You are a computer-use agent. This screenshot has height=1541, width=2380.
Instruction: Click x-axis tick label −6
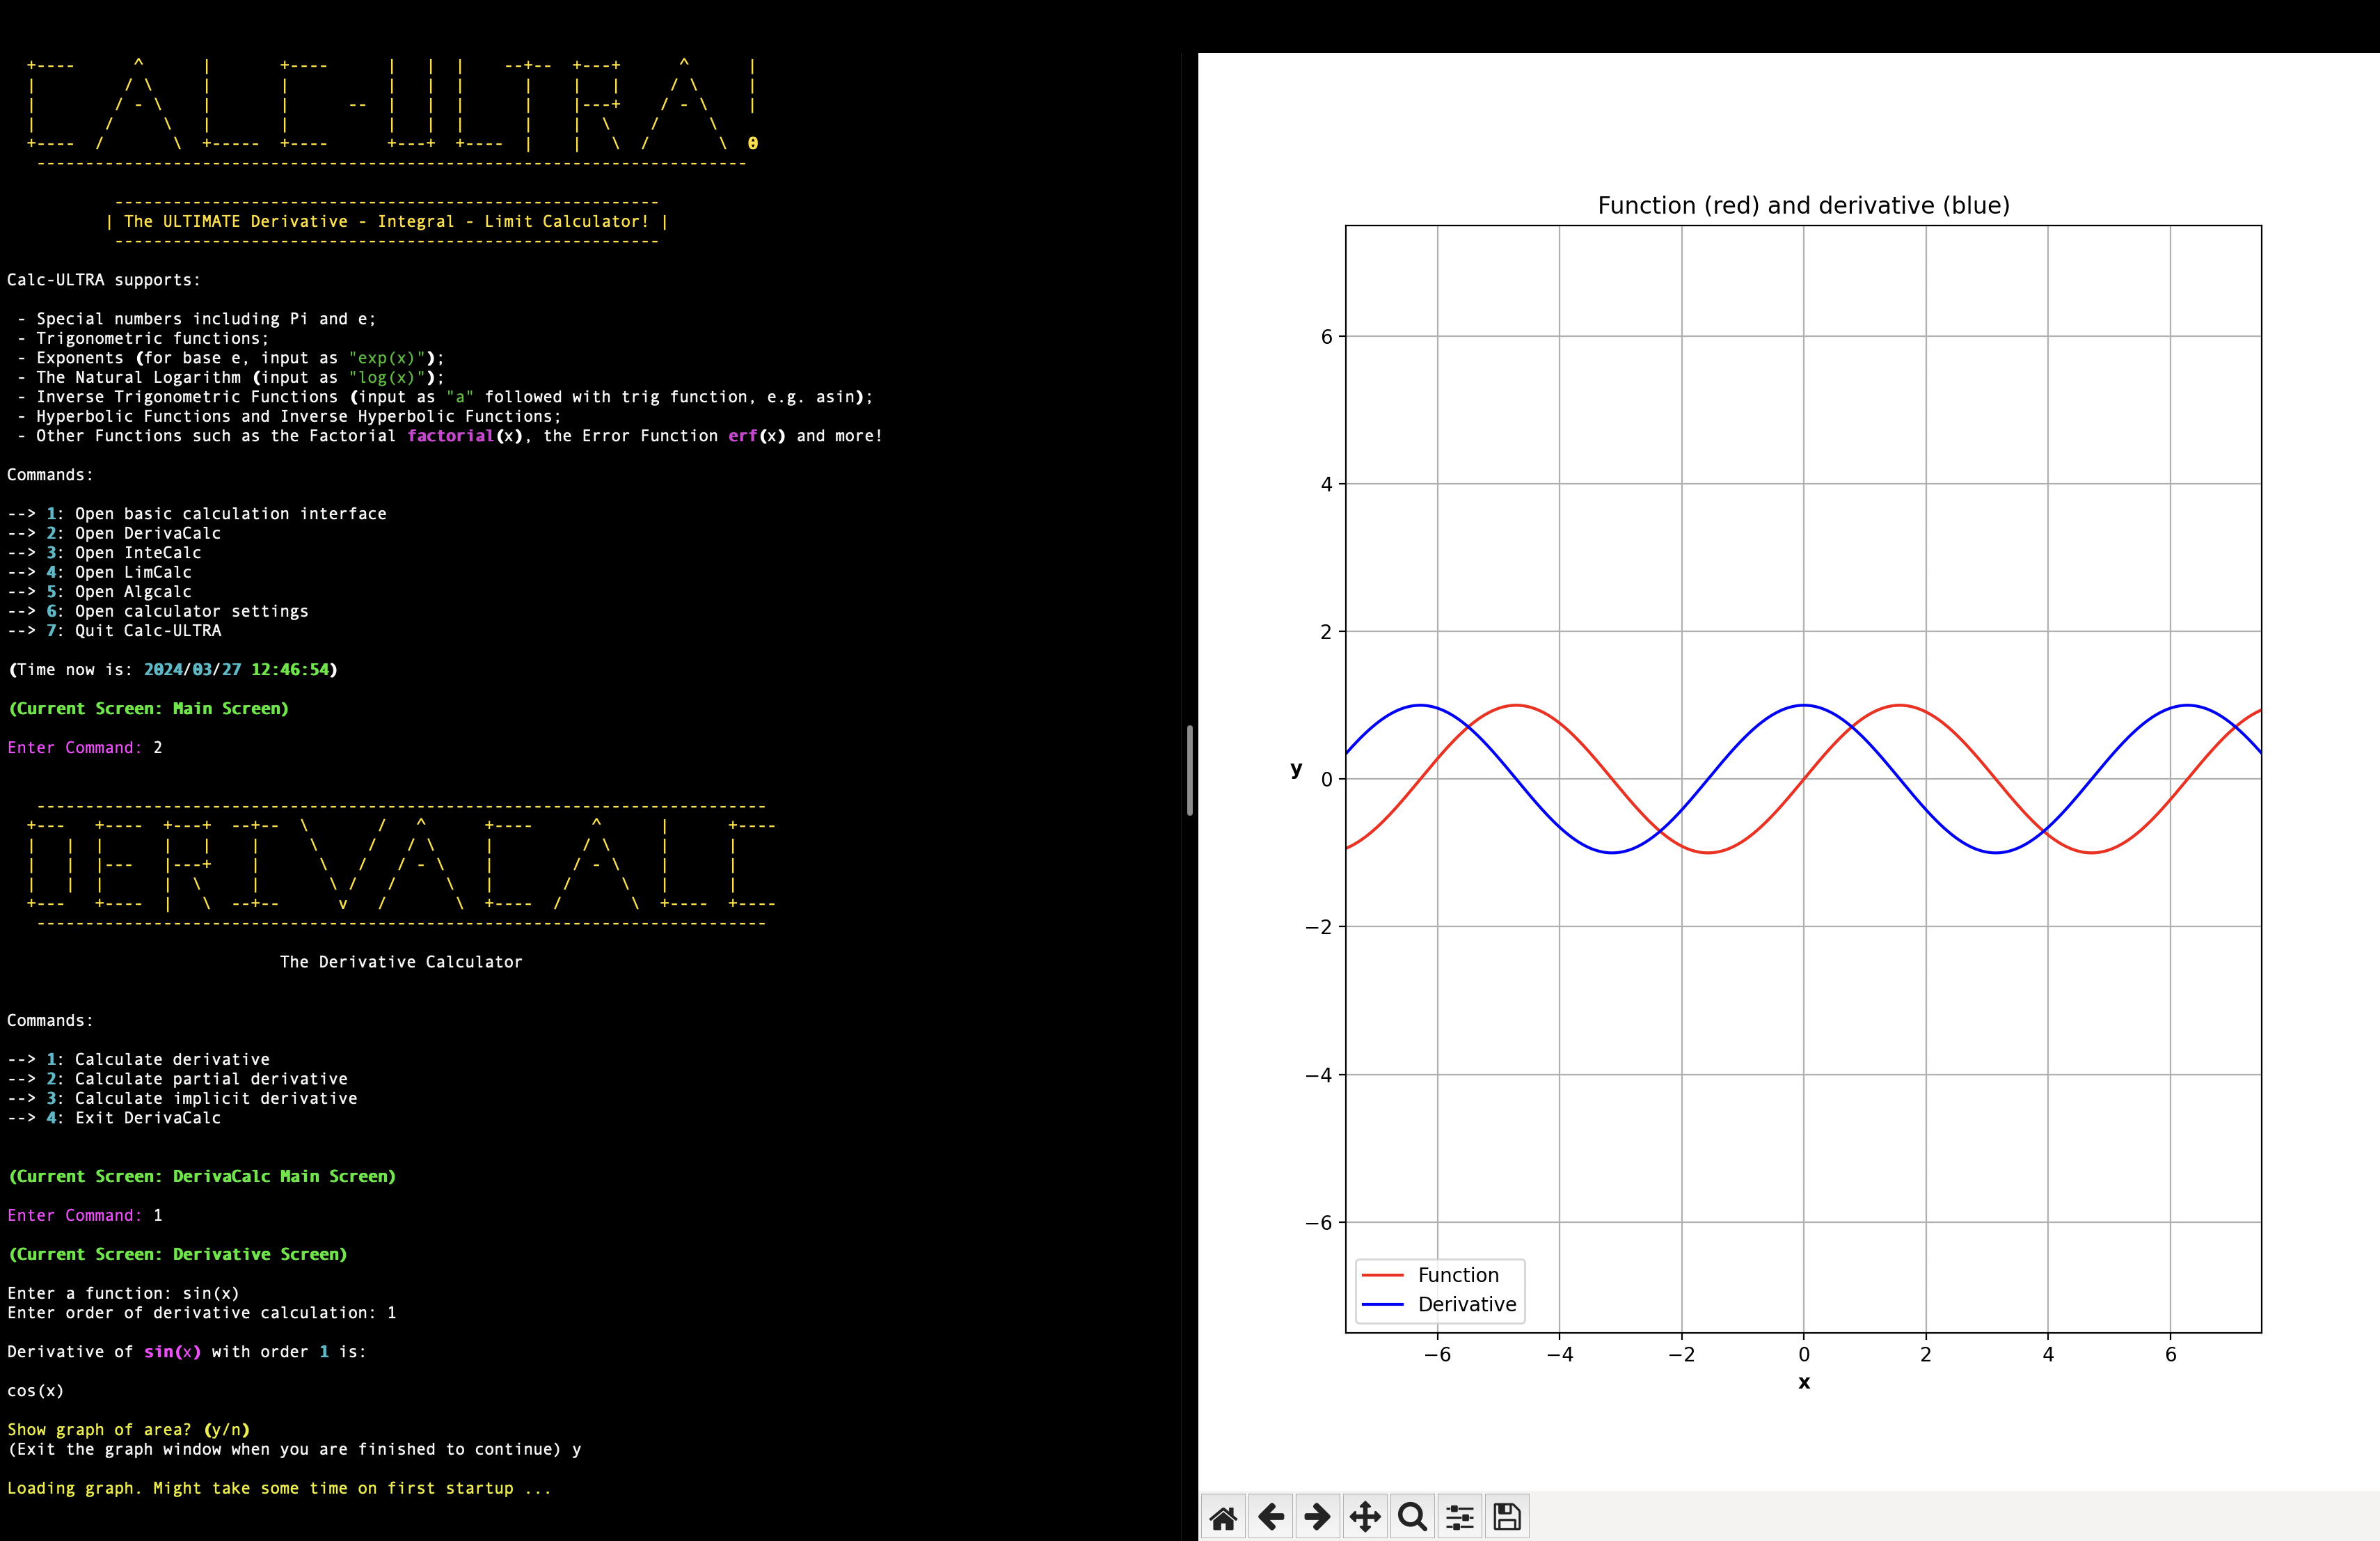click(x=1437, y=1354)
